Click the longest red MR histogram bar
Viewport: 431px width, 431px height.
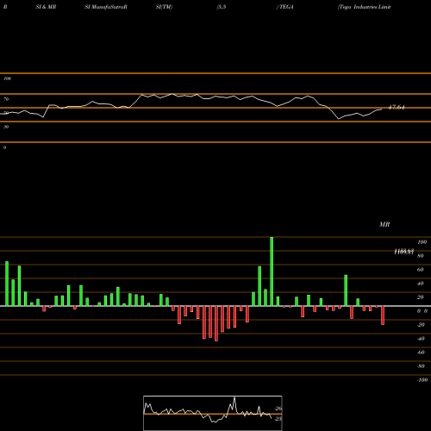tap(216, 323)
